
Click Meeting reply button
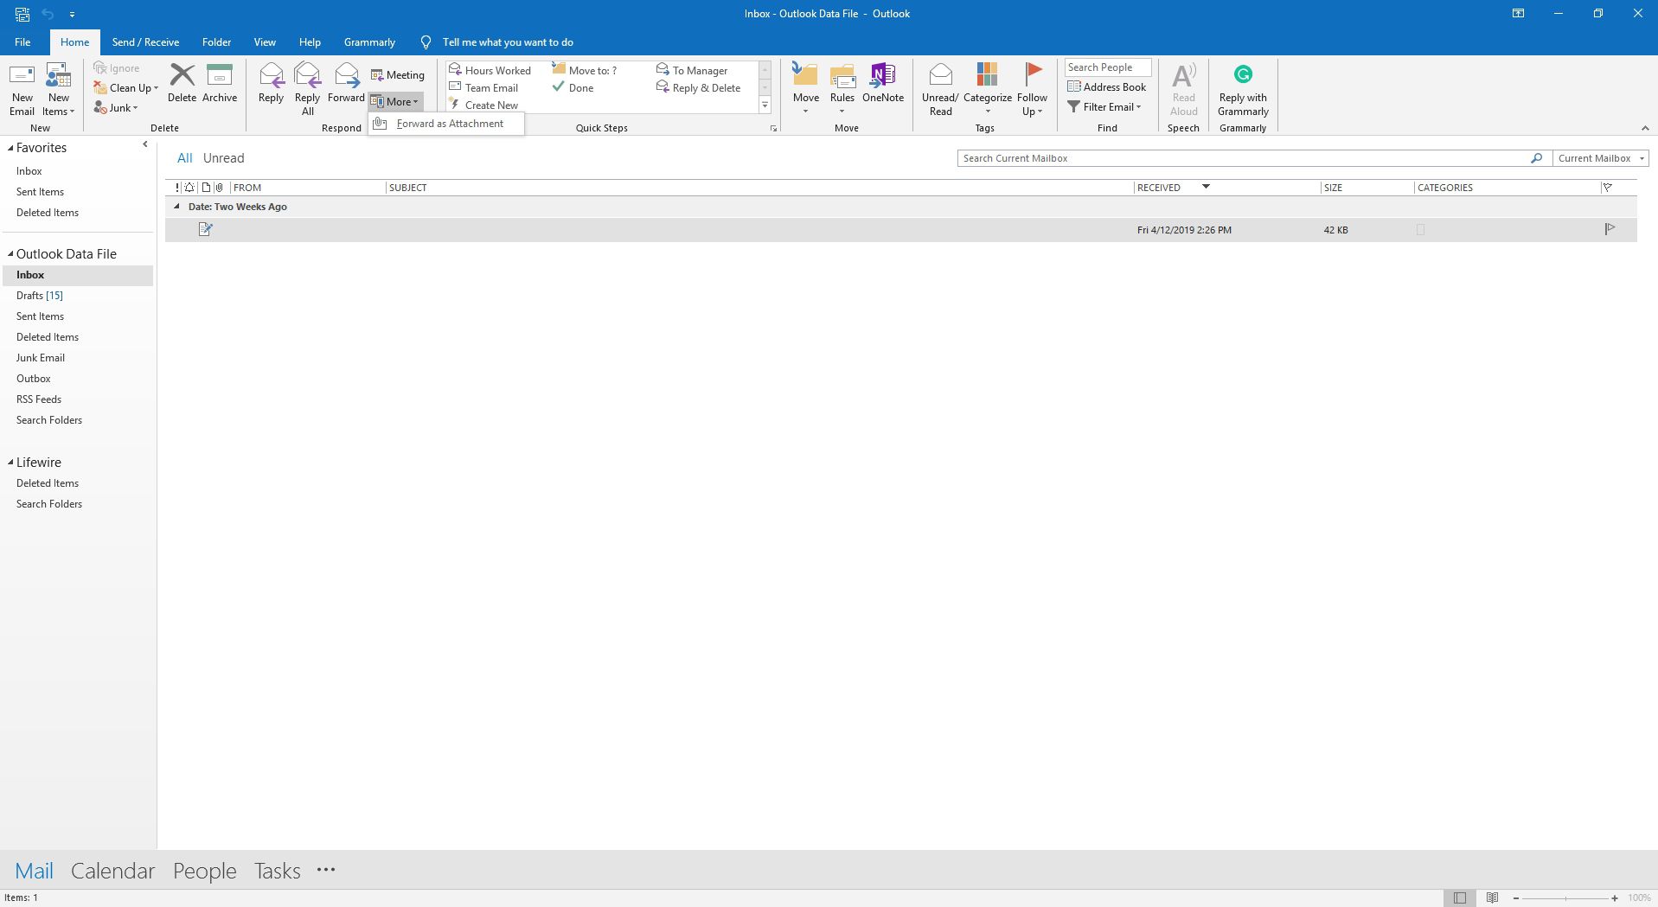click(398, 75)
